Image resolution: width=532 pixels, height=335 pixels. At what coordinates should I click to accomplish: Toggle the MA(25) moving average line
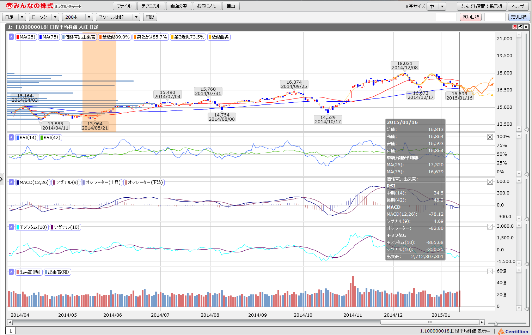click(26, 37)
